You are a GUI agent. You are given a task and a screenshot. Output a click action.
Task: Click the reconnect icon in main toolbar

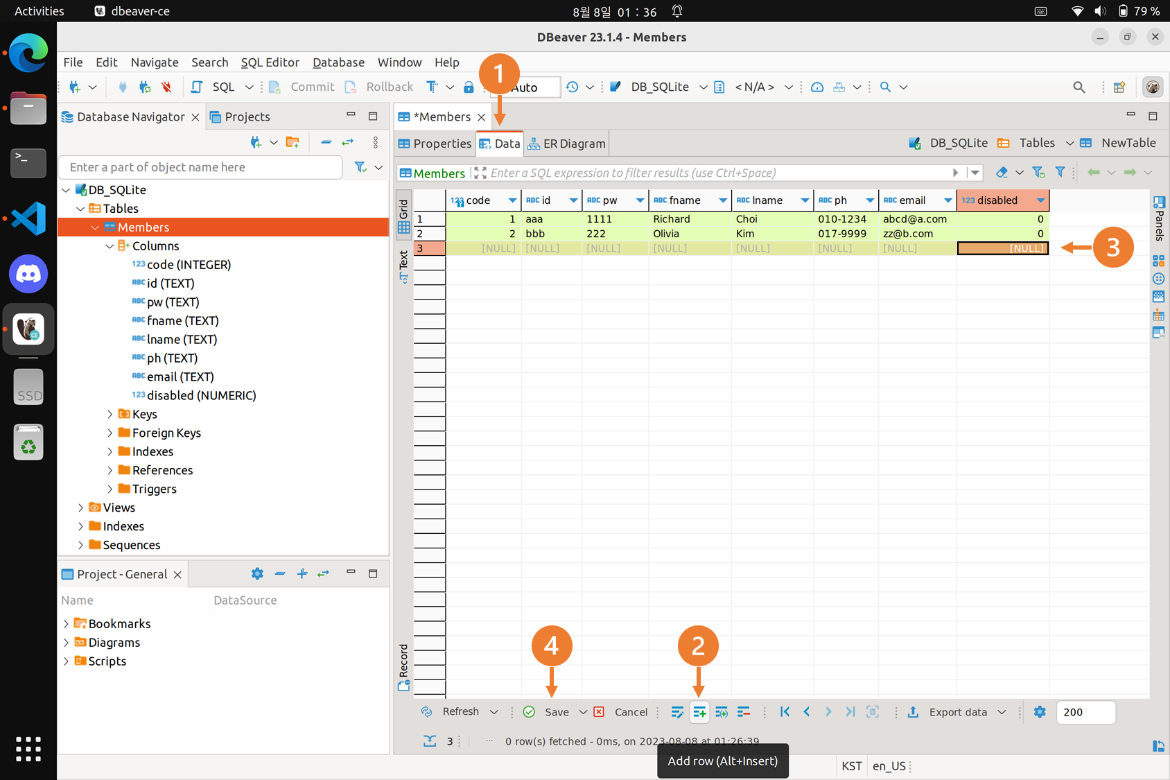tap(144, 87)
